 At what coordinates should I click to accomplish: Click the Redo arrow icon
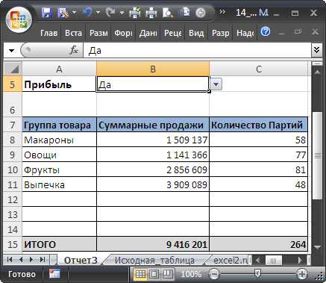pyautogui.click(x=110, y=13)
